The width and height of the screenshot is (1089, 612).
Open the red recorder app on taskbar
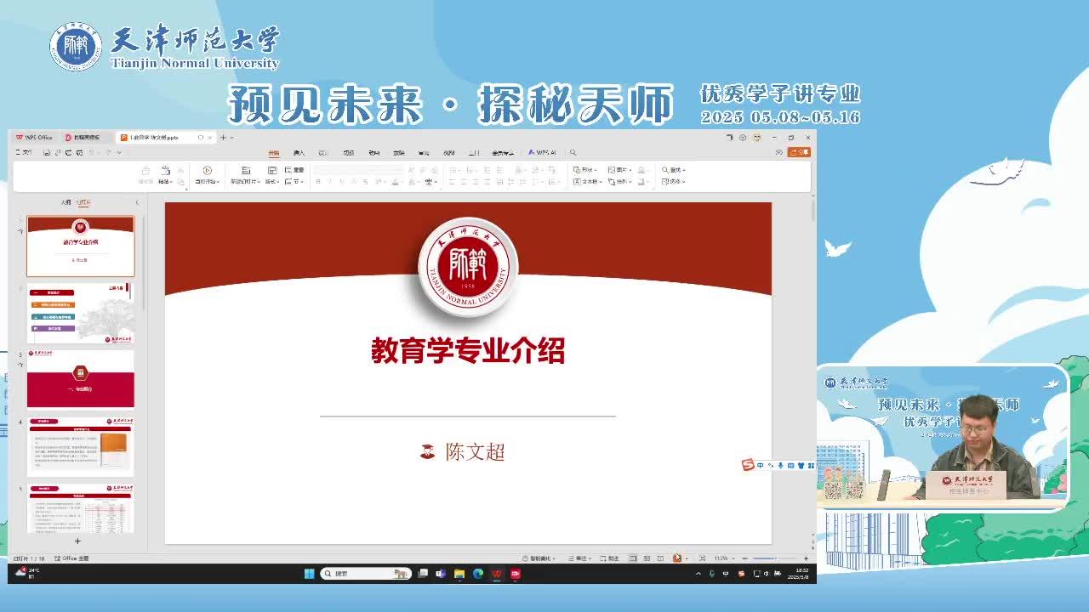(x=515, y=574)
